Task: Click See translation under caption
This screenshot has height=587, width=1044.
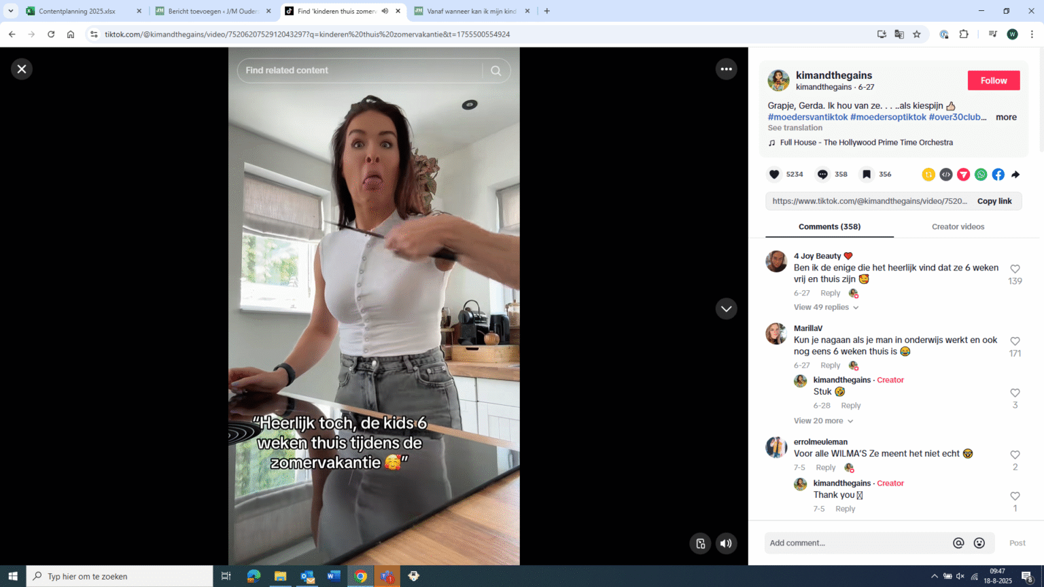Action: click(795, 128)
